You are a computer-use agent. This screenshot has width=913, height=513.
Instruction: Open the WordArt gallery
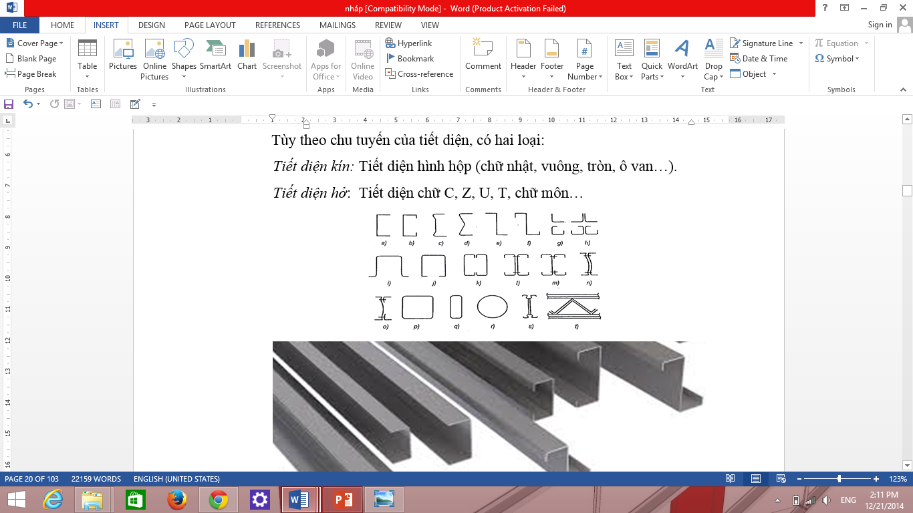682,59
